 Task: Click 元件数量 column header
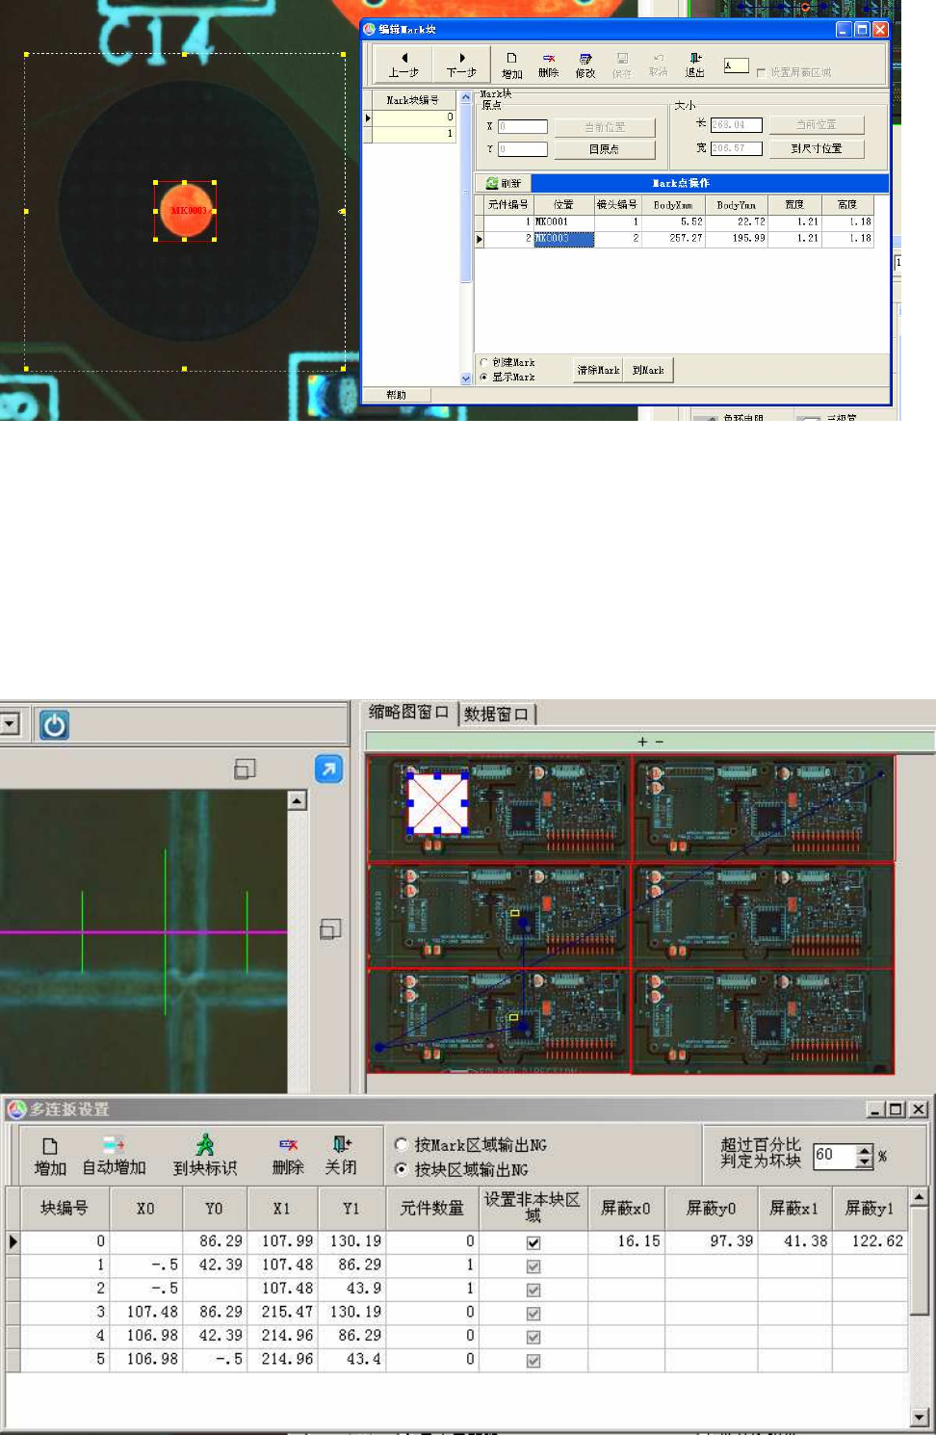(431, 1208)
